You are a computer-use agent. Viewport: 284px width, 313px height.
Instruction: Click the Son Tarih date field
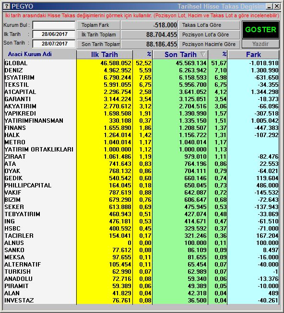click(54, 44)
